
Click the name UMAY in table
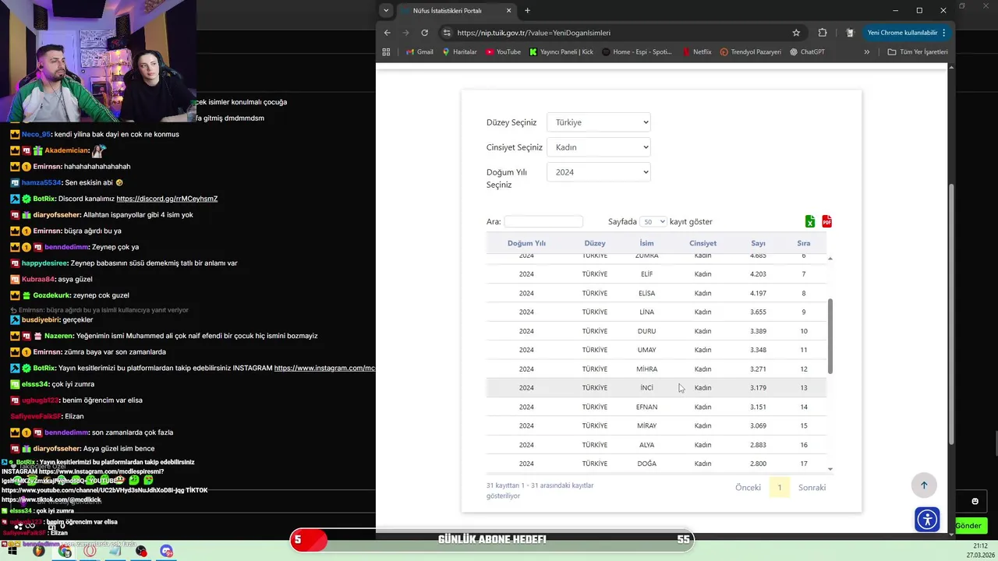646,350
